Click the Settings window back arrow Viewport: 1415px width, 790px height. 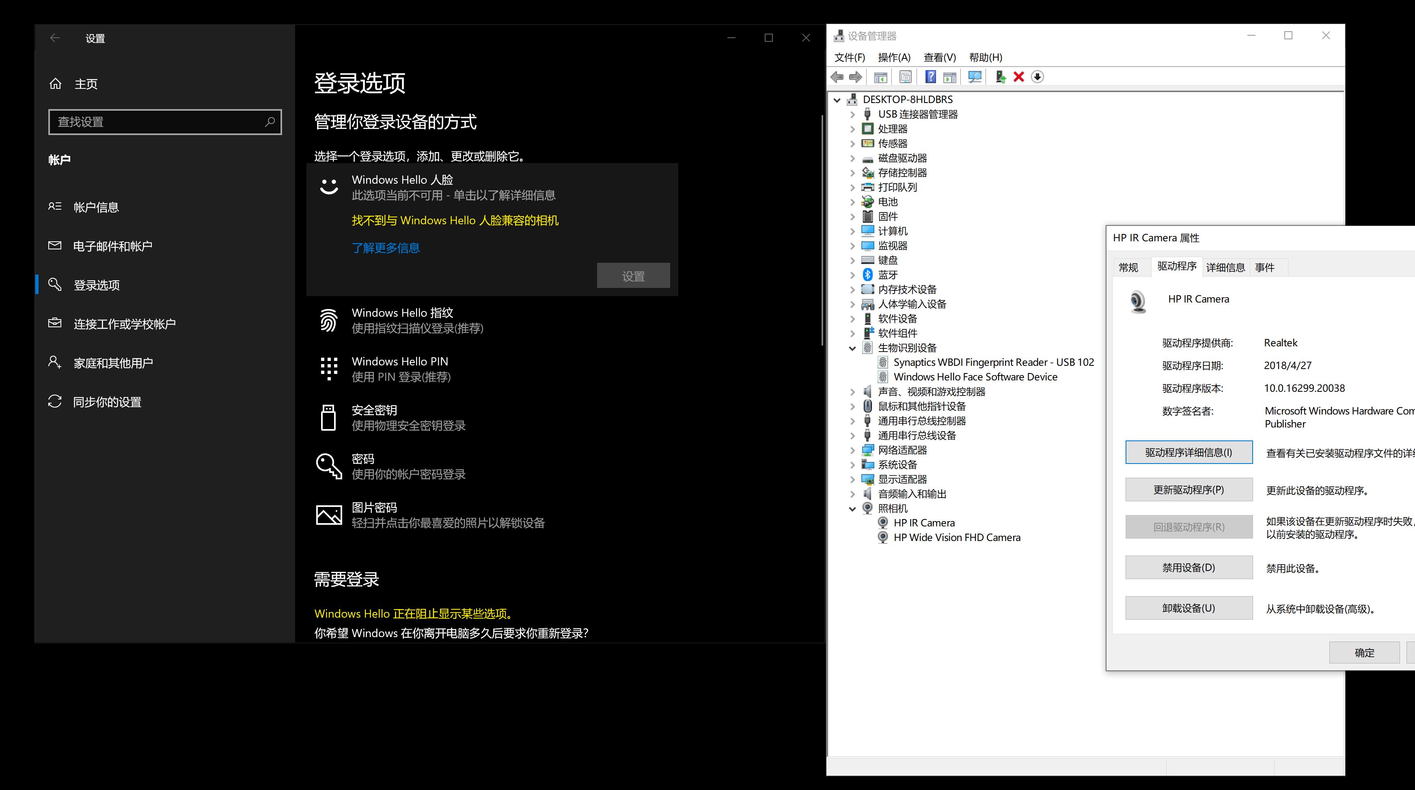coord(55,38)
